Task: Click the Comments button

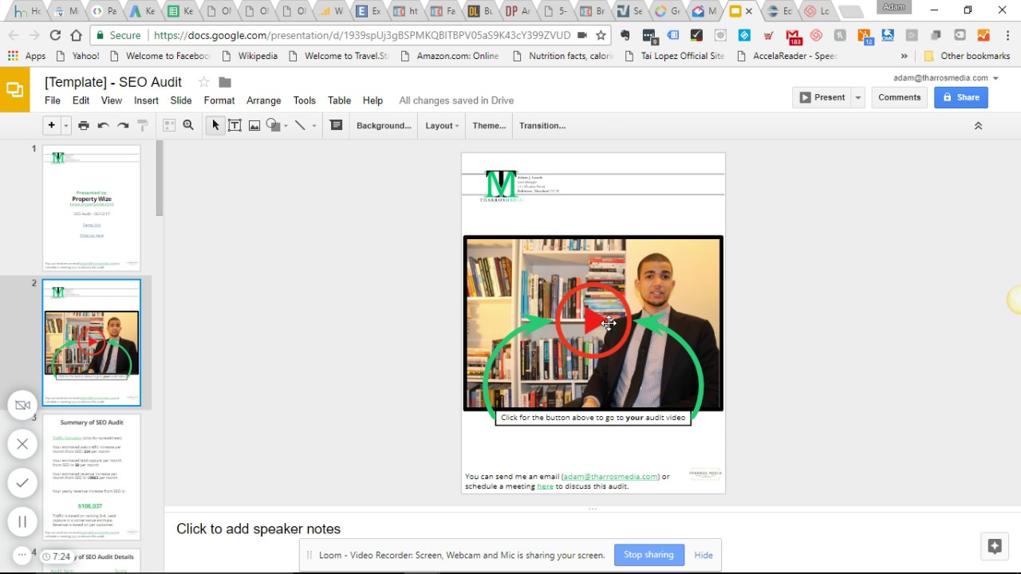Action: point(900,97)
